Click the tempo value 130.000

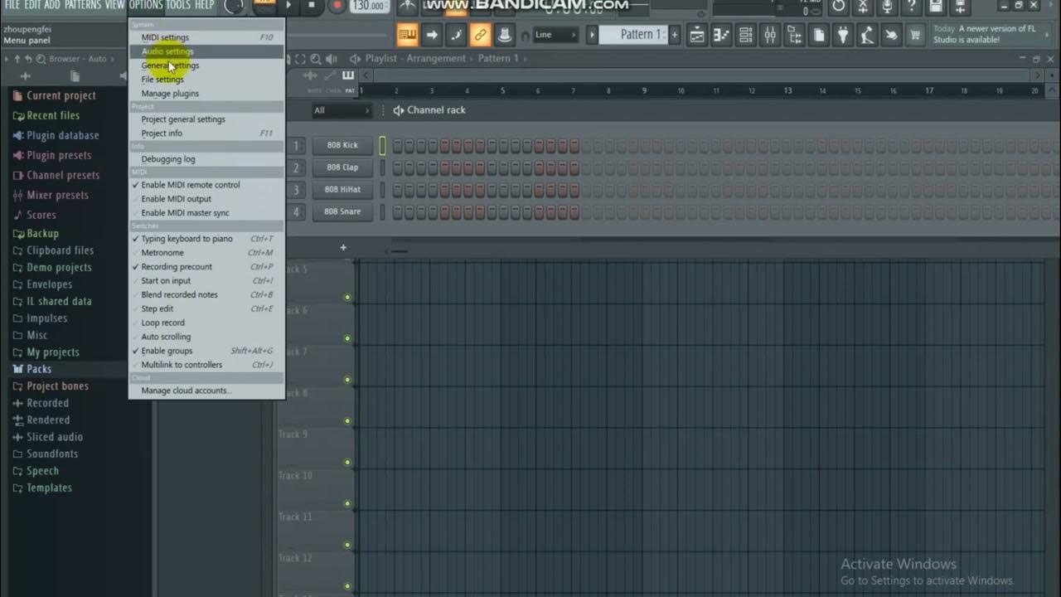tap(369, 5)
